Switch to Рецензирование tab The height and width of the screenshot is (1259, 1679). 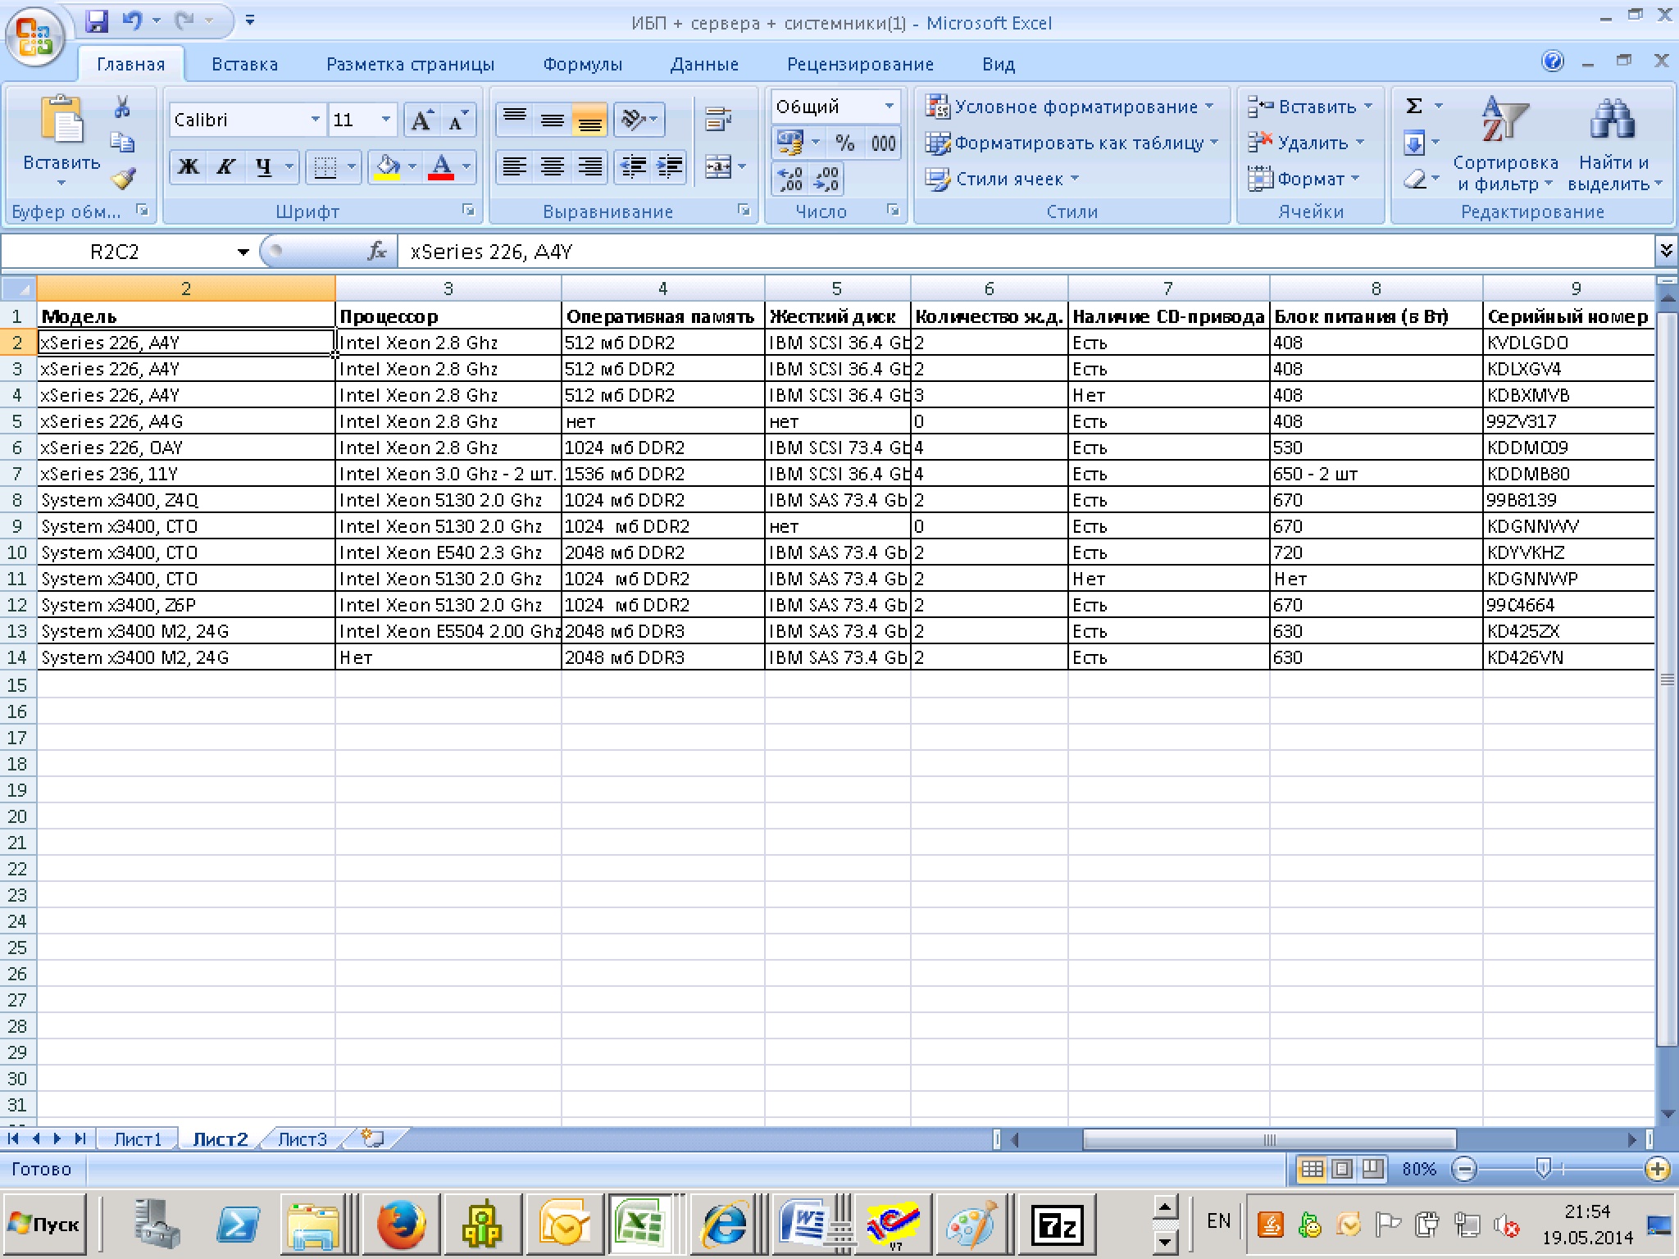tap(860, 64)
